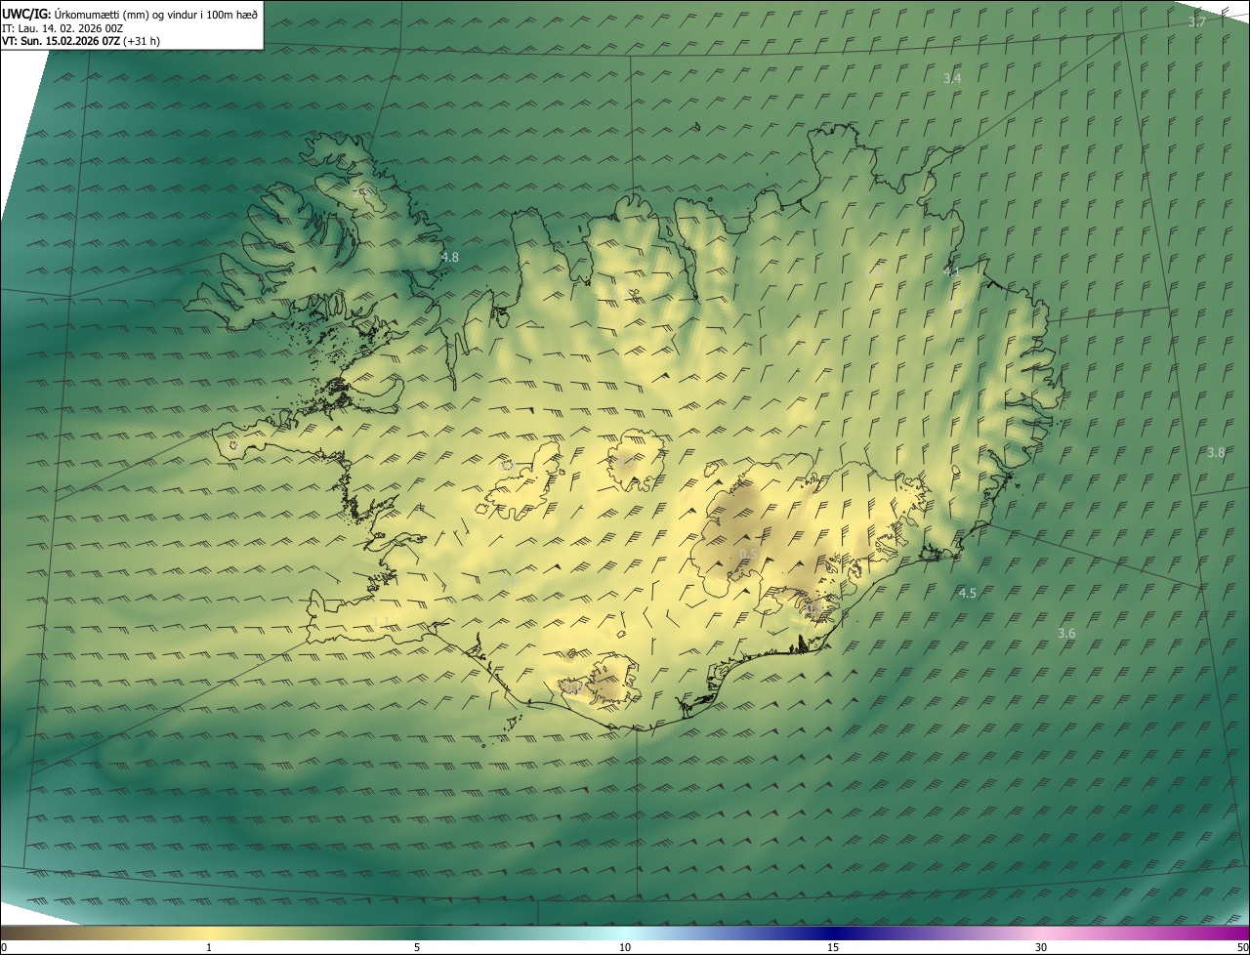This screenshot has width=1250, height=955.
Task: Click the '0' tick label on the color scale
Action: (x=4, y=947)
